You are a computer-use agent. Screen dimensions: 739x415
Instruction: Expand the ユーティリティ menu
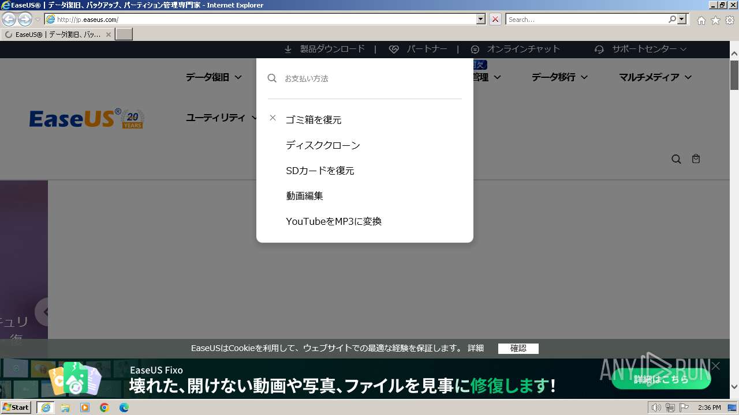click(x=222, y=118)
